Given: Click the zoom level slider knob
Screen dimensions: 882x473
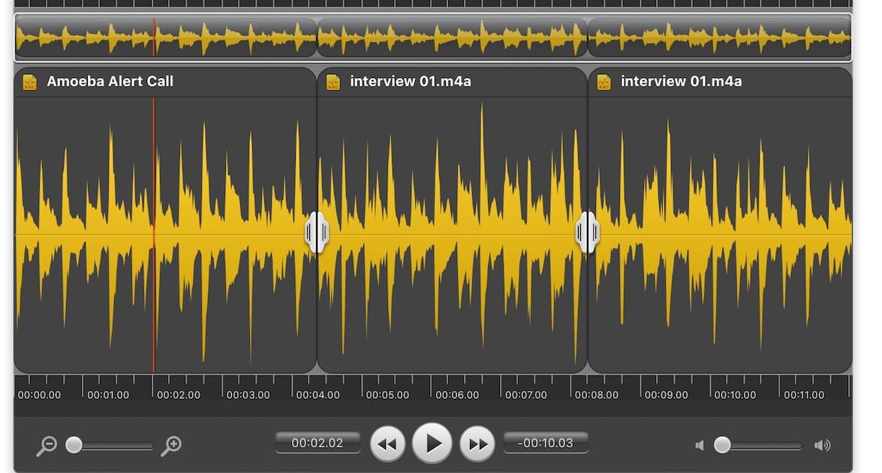Looking at the screenshot, I should click(74, 445).
